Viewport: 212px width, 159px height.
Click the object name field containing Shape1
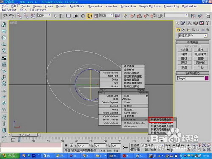coord(190,78)
